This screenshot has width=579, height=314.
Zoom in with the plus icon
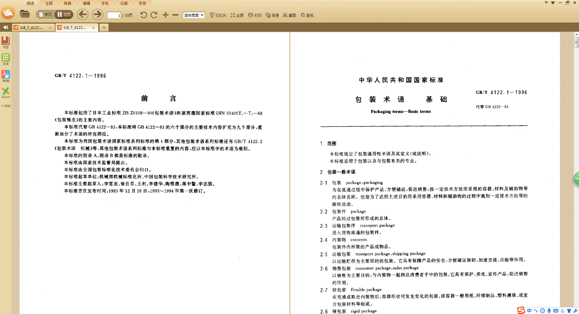pos(166,15)
